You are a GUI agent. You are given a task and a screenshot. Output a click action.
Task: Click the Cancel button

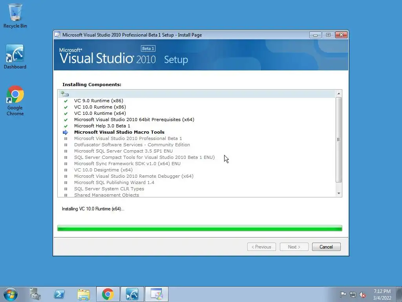click(x=326, y=247)
